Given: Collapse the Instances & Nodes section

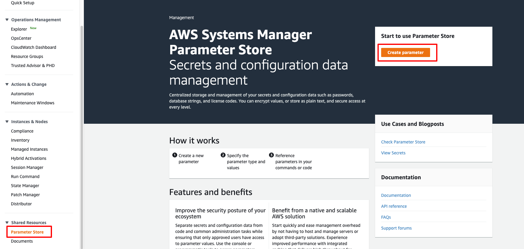Looking at the screenshot, I should 7,122.
